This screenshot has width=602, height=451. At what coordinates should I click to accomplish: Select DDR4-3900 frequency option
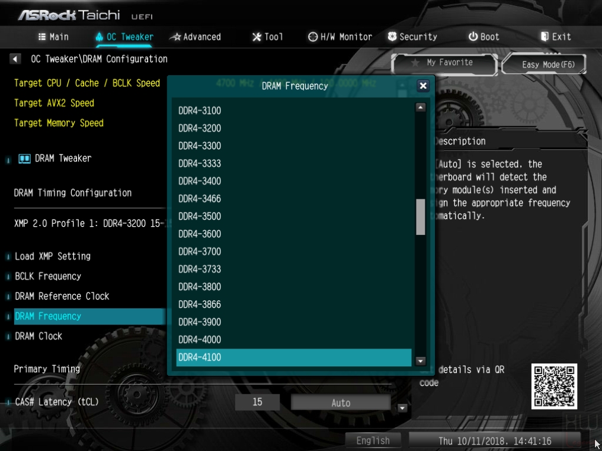pyautogui.click(x=294, y=323)
